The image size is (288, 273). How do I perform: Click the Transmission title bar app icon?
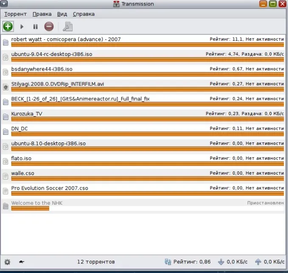116,4
